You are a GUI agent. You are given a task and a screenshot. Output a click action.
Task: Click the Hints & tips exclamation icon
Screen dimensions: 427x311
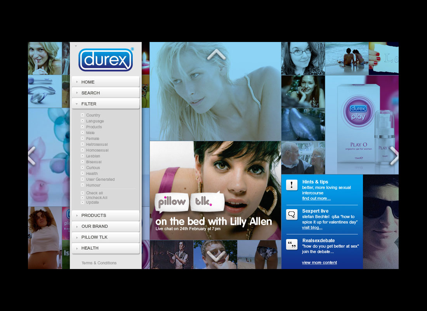pos(292,185)
